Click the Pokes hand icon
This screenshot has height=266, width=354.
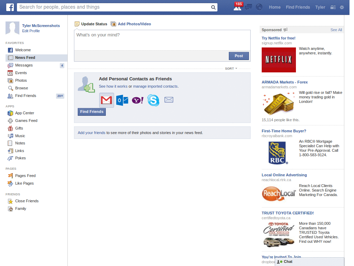click(x=10, y=158)
